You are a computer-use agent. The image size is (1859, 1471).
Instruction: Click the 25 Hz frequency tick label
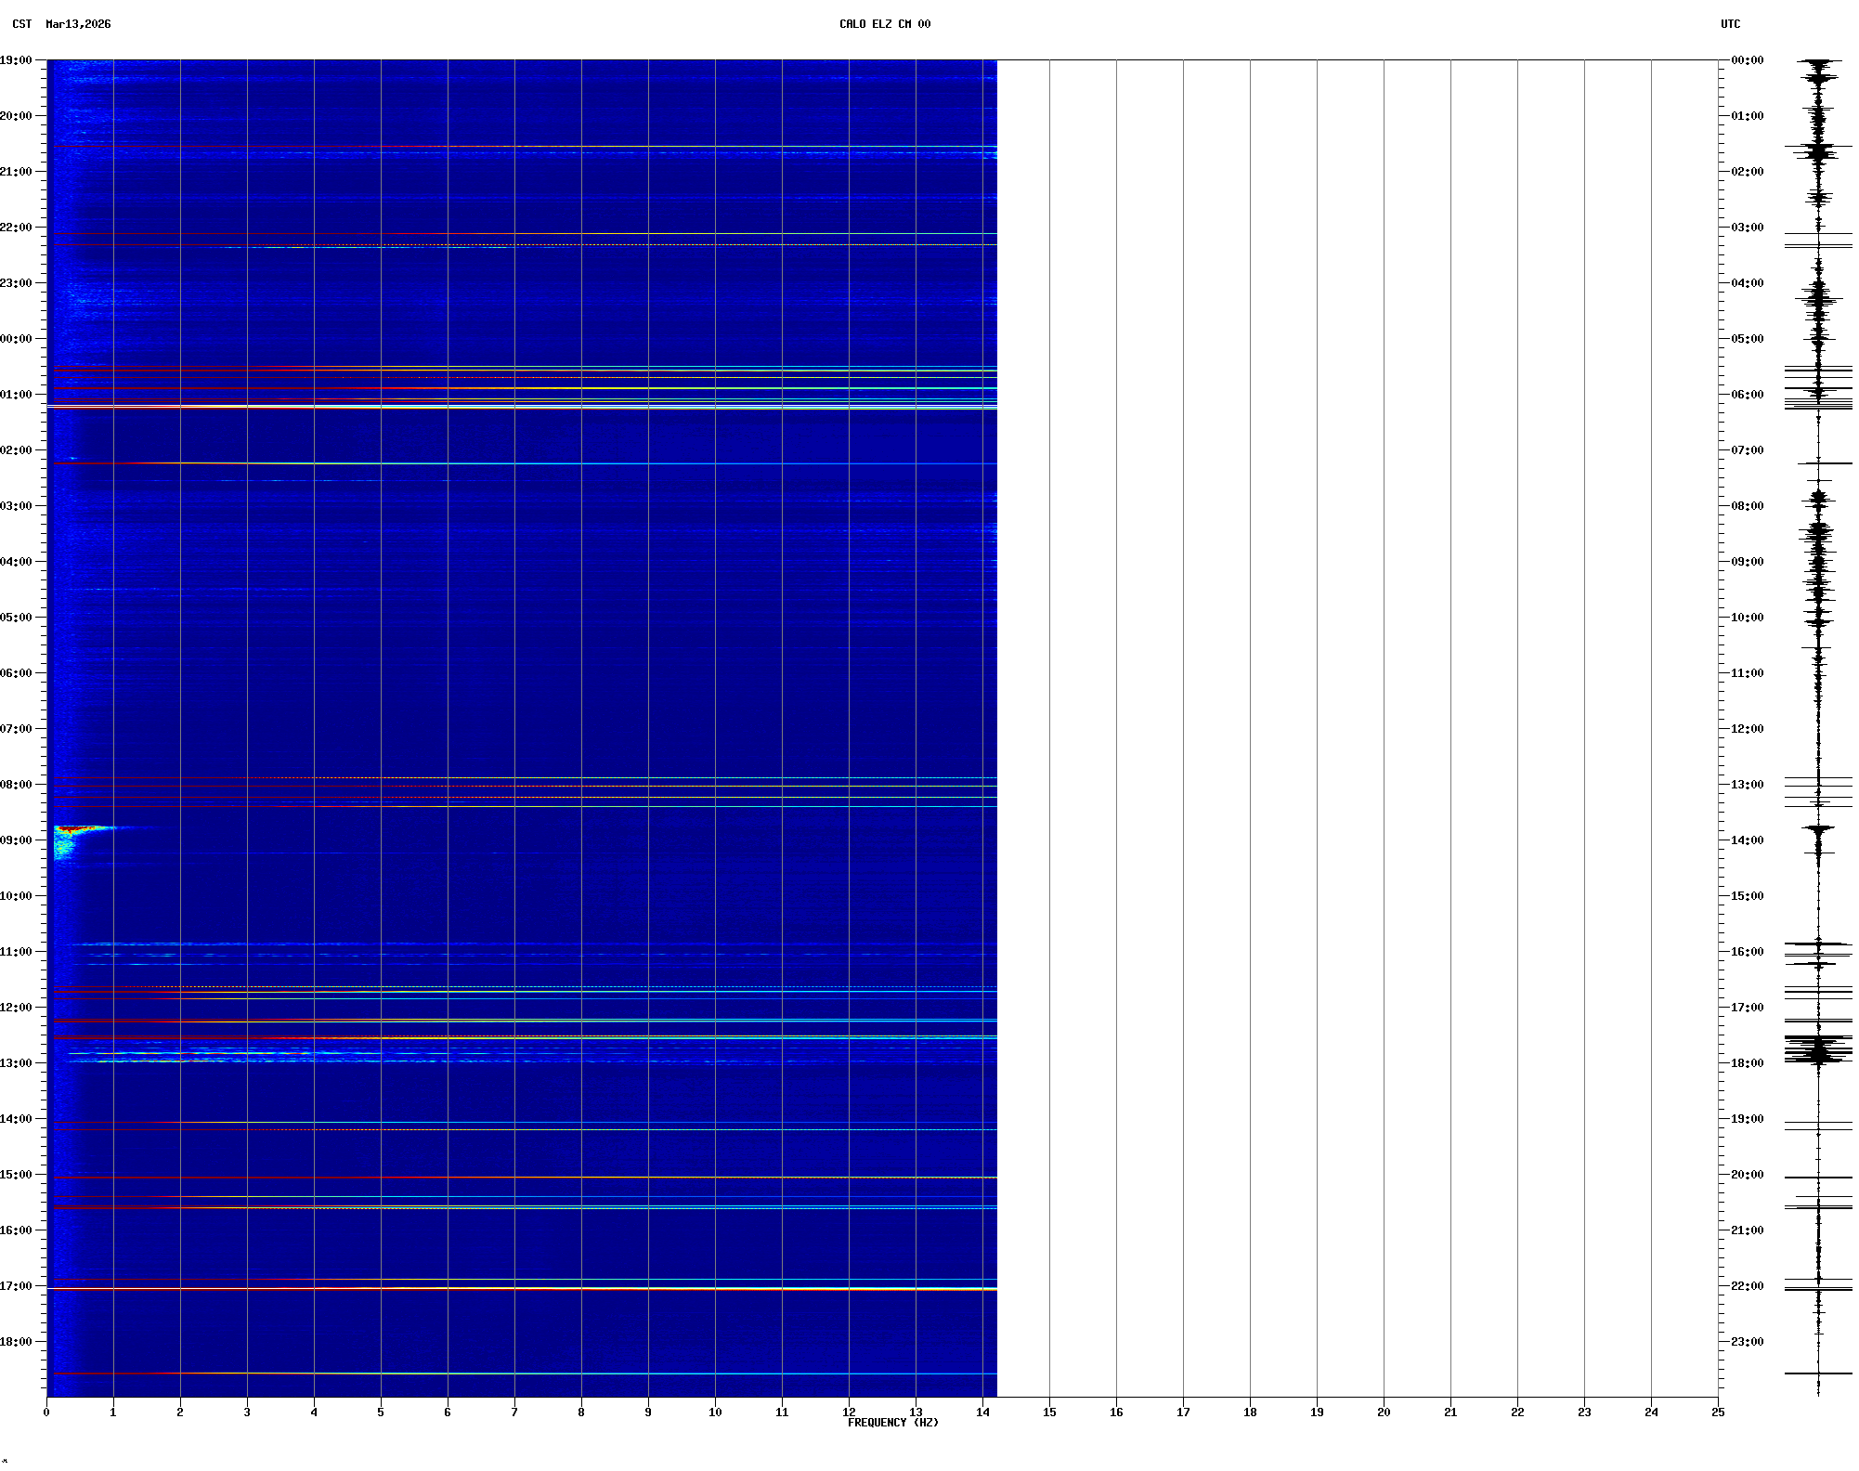point(1718,1412)
